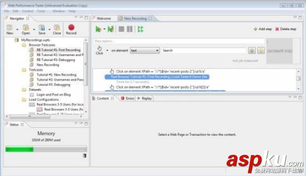This screenshot has width=306, height=176.
Task: Click the Navigator tree vertical scrollbar
Action: coord(86,64)
